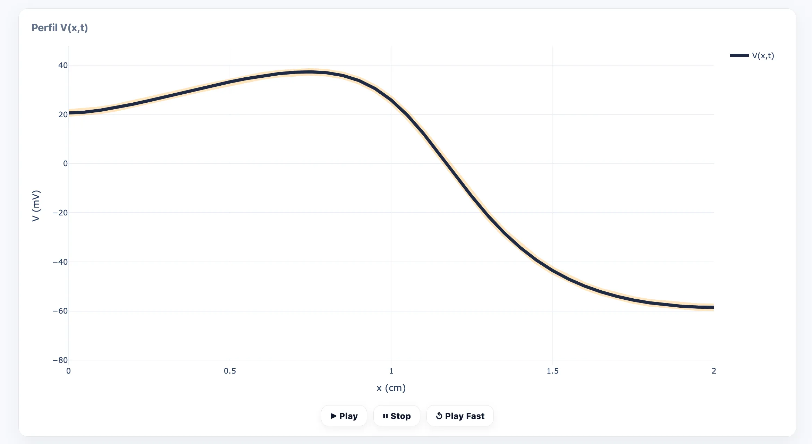
Task: Select the "x (cm)" axis title
Action: (x=391, y=388)
